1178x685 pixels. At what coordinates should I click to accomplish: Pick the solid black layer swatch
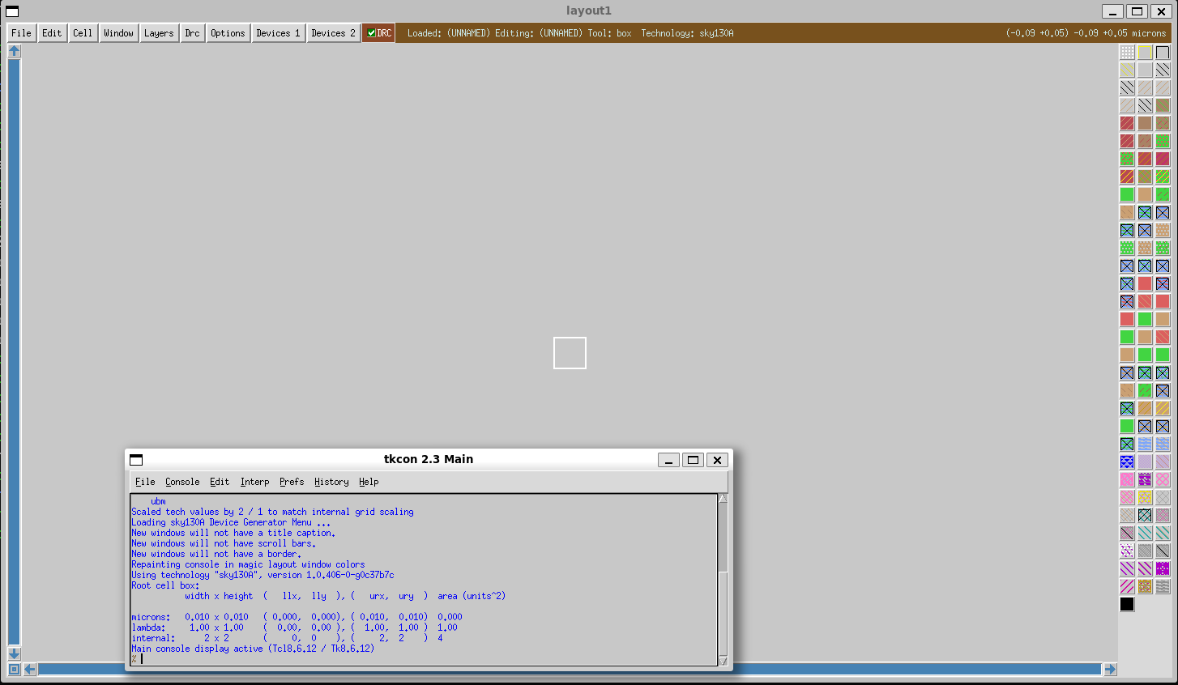1127,604
